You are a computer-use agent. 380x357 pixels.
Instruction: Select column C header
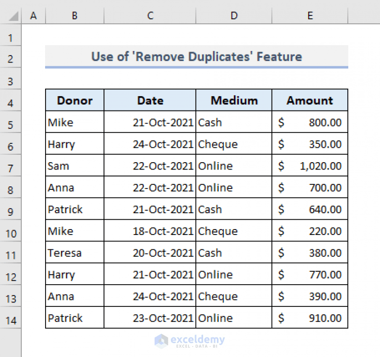(150, 16)
